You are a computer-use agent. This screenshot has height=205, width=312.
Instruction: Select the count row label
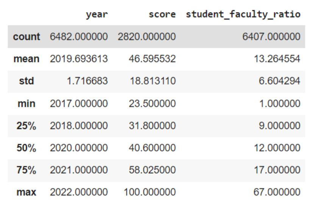[x=27, y=37]
